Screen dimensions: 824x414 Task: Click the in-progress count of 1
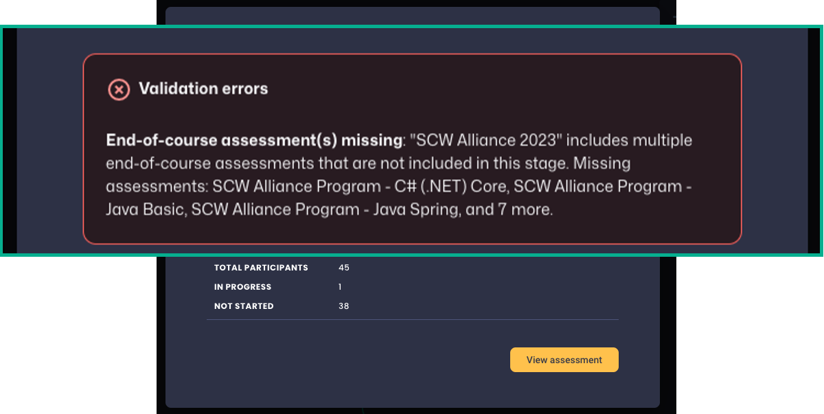coord(340,287)
